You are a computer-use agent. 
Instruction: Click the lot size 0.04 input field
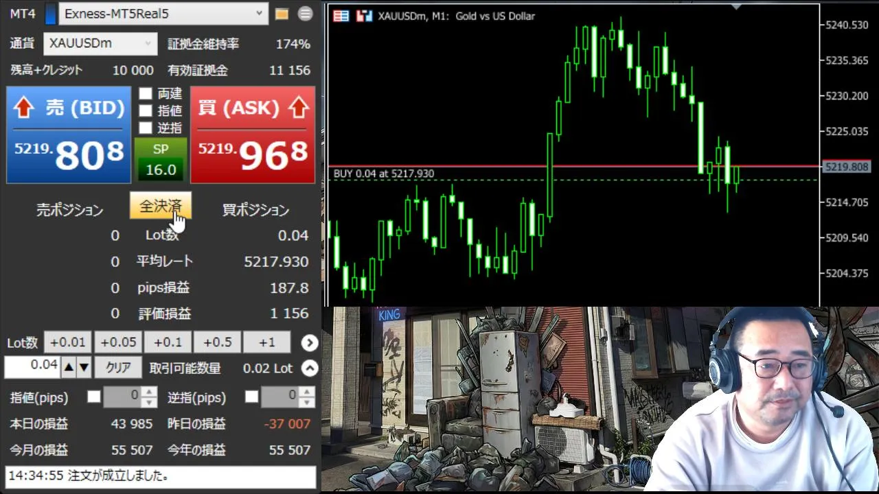pyautogui.click(x=32, y=367)
